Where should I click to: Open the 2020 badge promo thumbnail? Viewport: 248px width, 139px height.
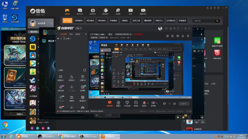pyautogui.click(x=15, y=77)
